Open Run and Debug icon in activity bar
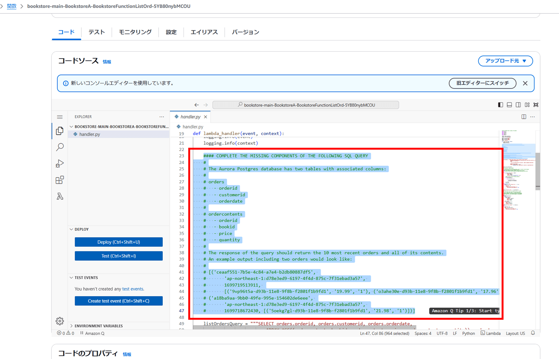The height and width of the screenshot is (359, 559). (x=60, y=164)
